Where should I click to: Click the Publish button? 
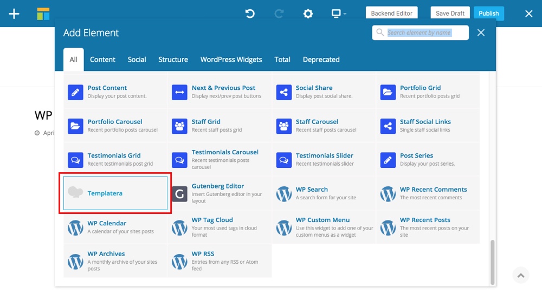(488, 13)
